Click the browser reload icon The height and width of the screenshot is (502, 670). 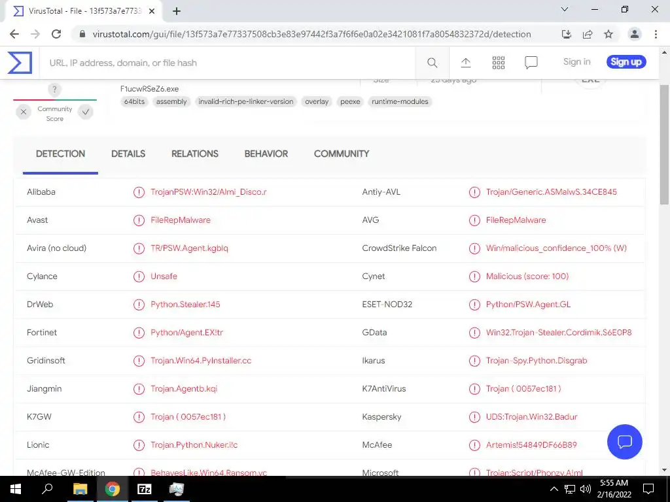coord(56,34)
